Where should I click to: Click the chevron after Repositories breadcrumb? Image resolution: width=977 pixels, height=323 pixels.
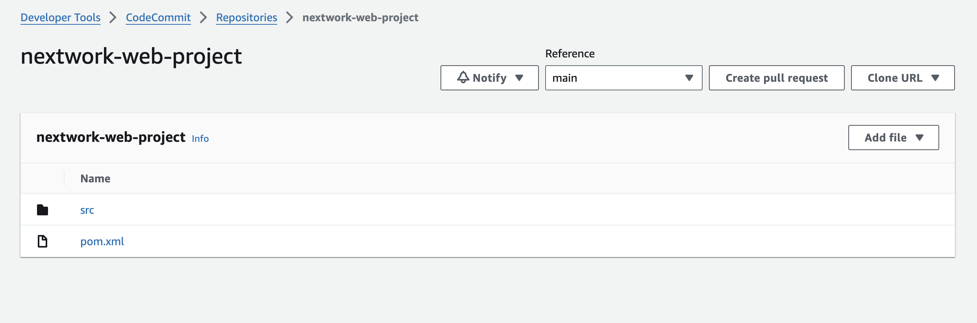(290, 17)
